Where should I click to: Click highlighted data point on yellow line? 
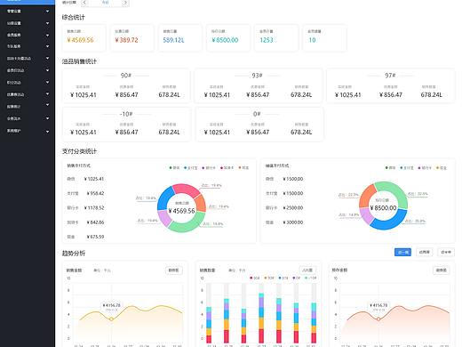pos(111,319)
